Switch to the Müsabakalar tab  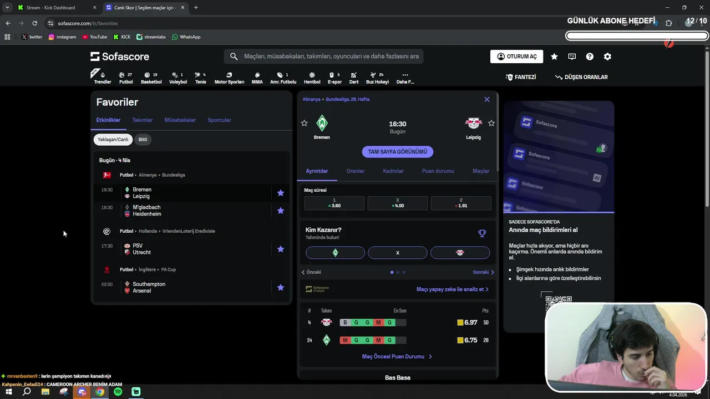(x=180, y=120)
